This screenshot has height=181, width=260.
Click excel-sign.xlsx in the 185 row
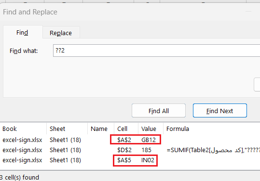22,150
